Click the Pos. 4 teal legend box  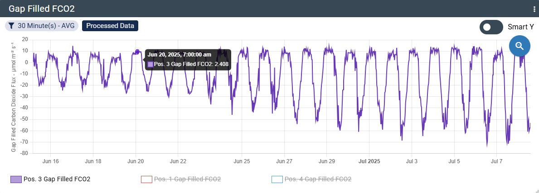pyautogui.click(x=277, y=179)
